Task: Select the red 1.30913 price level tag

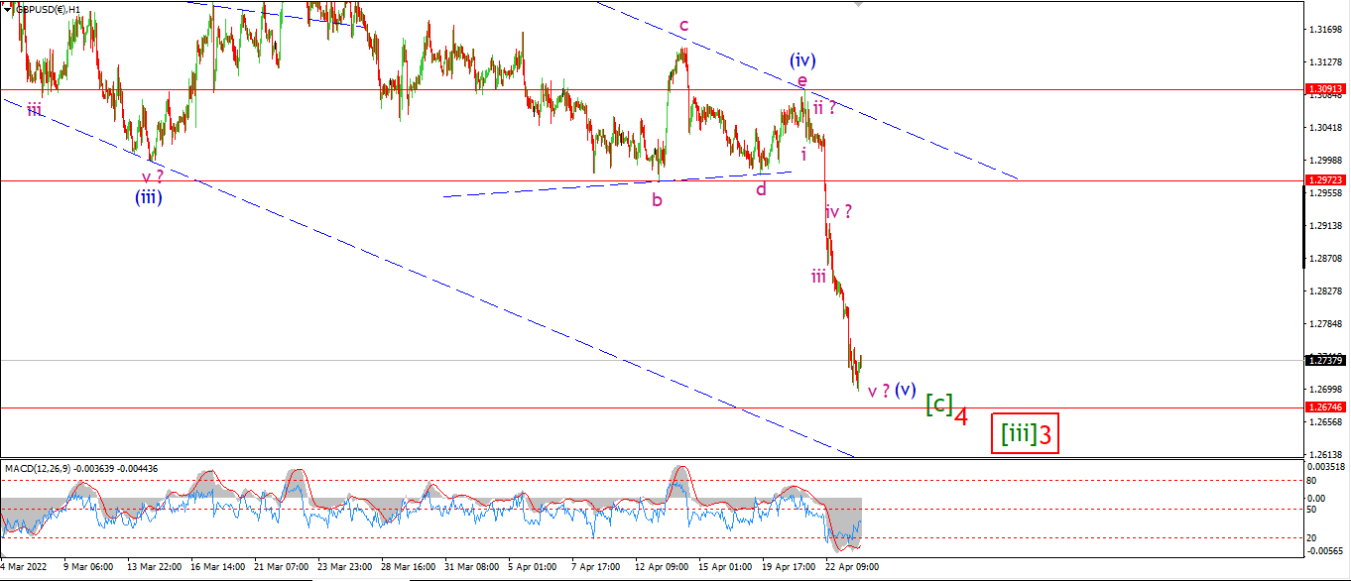Action: point(1327,89)
